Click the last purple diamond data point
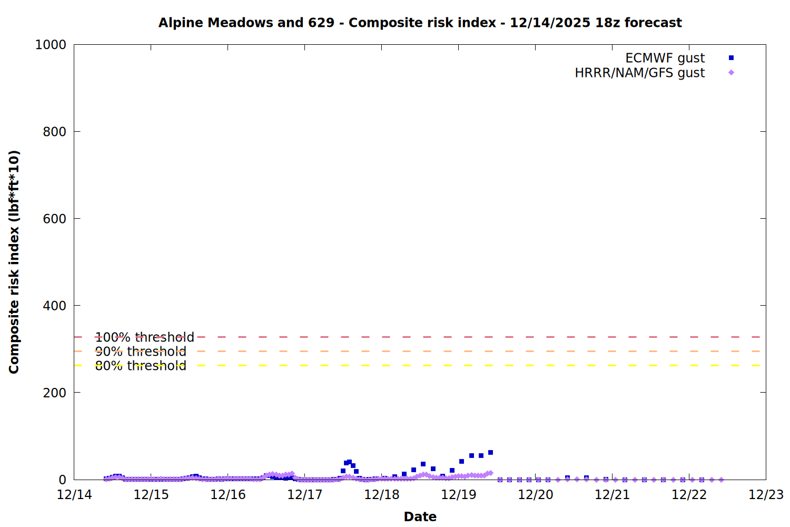 tap(721, 480)
